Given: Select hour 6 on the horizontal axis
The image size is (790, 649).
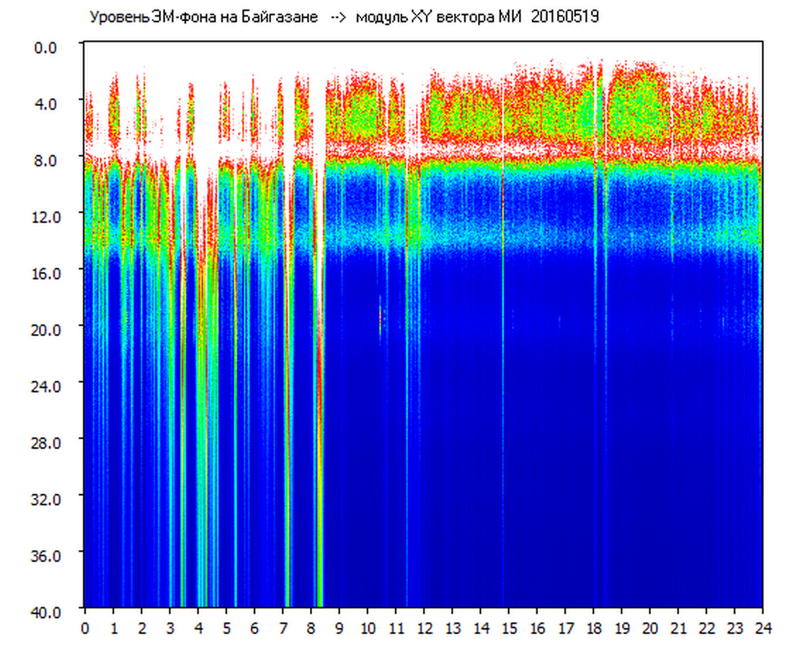Looking at the screenshot, I should 254,628.
